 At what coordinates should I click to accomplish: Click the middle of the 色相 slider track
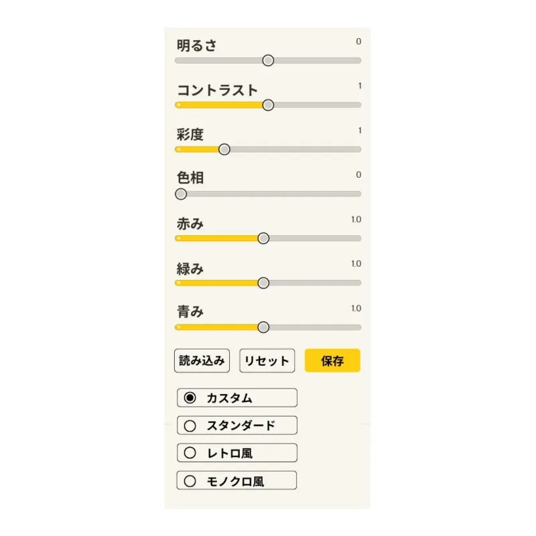click(268, 194)
